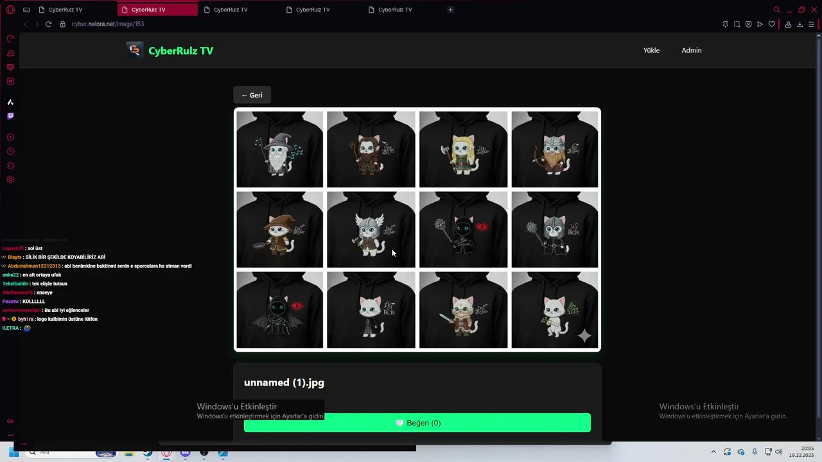Screen dimensions: 822x462
Task: Select the active red CyberRulz TV tab
Action: pyautogui.click(x=157, y=10)
